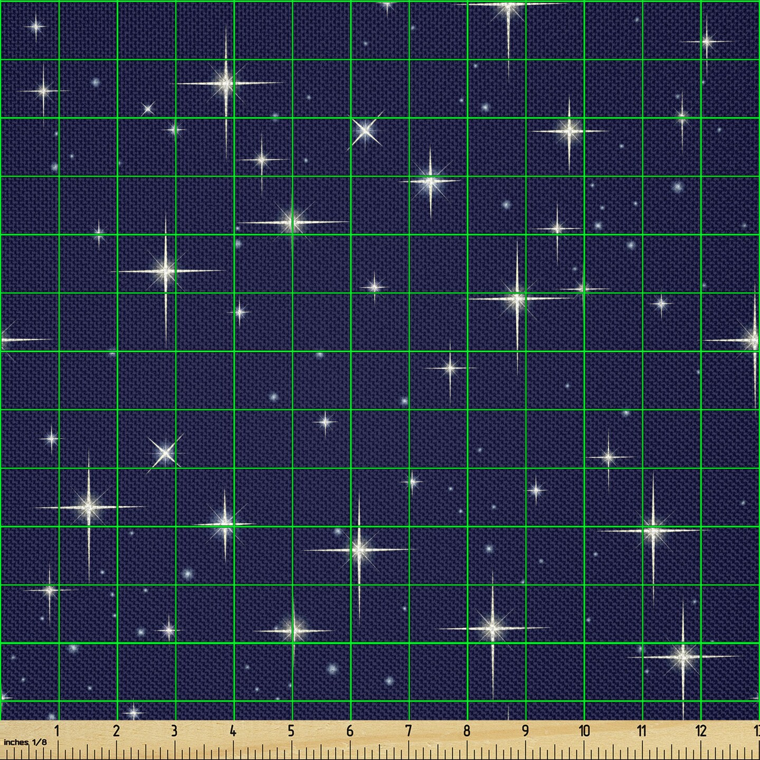Click the cut-off number at ruler's right end
The image size is (760, 760).
tap(756, 731)
